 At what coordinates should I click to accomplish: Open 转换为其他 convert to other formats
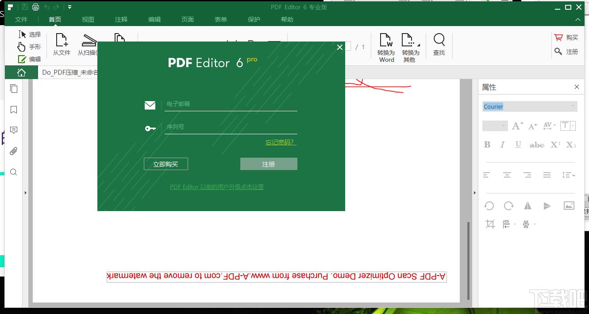pyautogui.click(x=411, y=48)
